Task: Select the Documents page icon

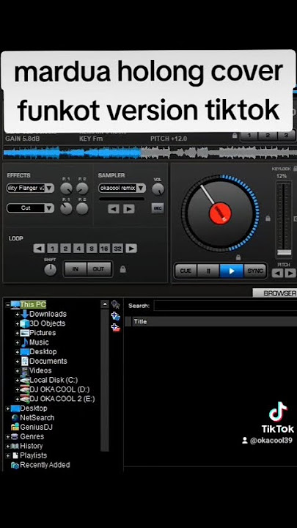Action: point(25,362)
